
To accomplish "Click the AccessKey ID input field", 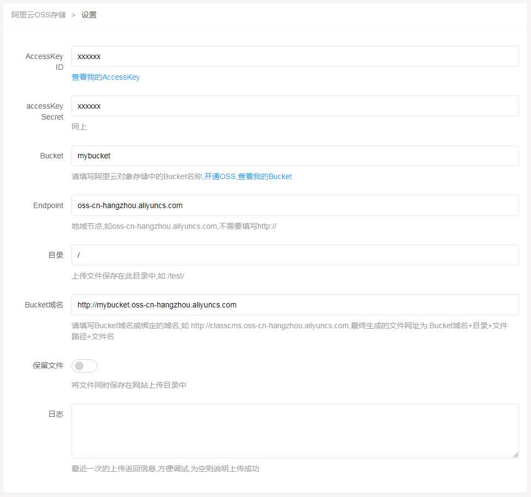I will [x=295, y=56].
